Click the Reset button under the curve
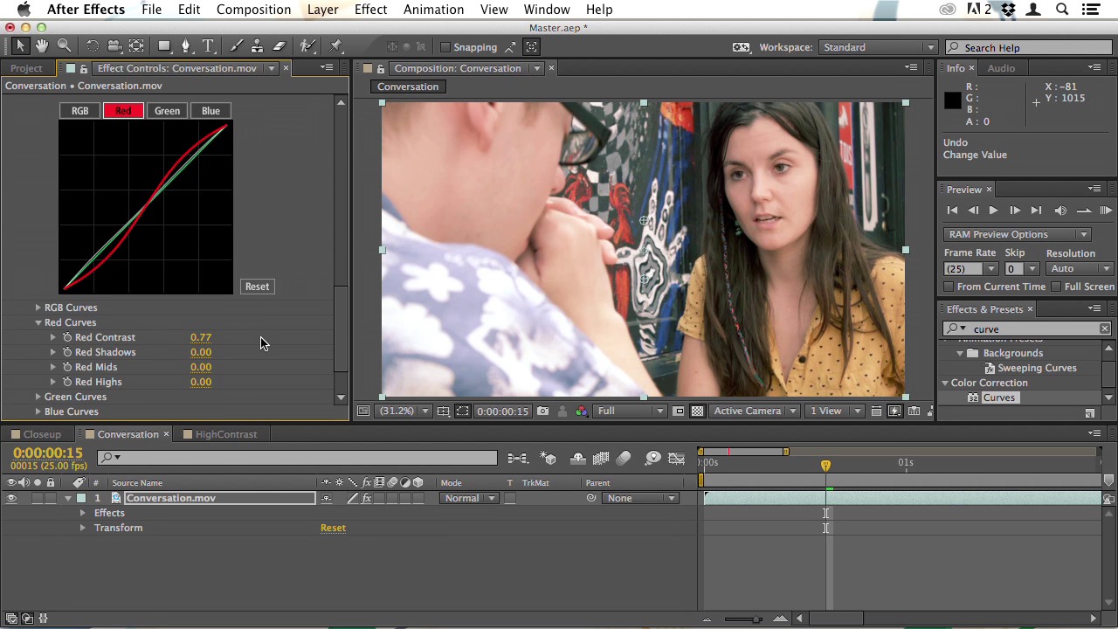The width and height of the screenshot is (1118, 629). coord(257,287)
